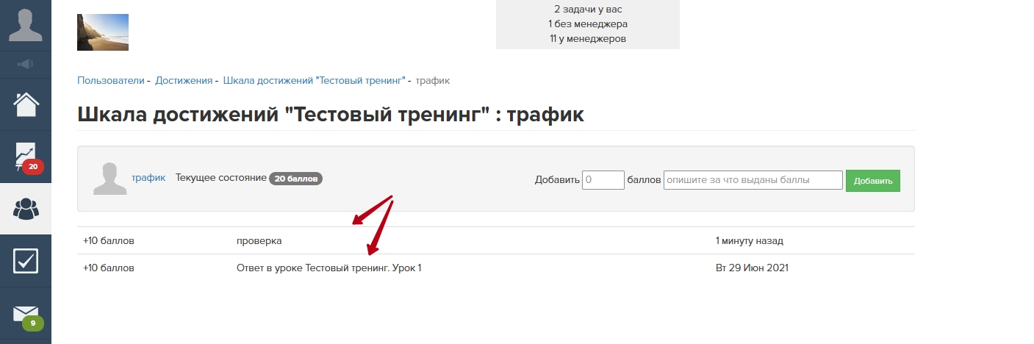Open the tasks checkmark sidebar icon
The width and height of the screenshot is (1034, 344).
26,261
